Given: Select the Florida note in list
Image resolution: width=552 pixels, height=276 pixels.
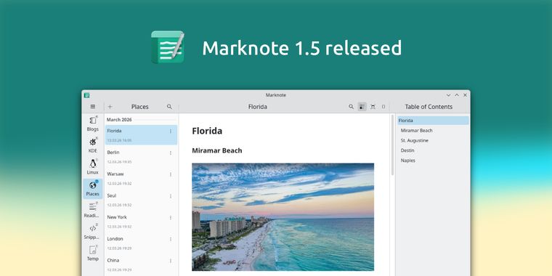Looking at the screenshot, I should pos(141,135).
